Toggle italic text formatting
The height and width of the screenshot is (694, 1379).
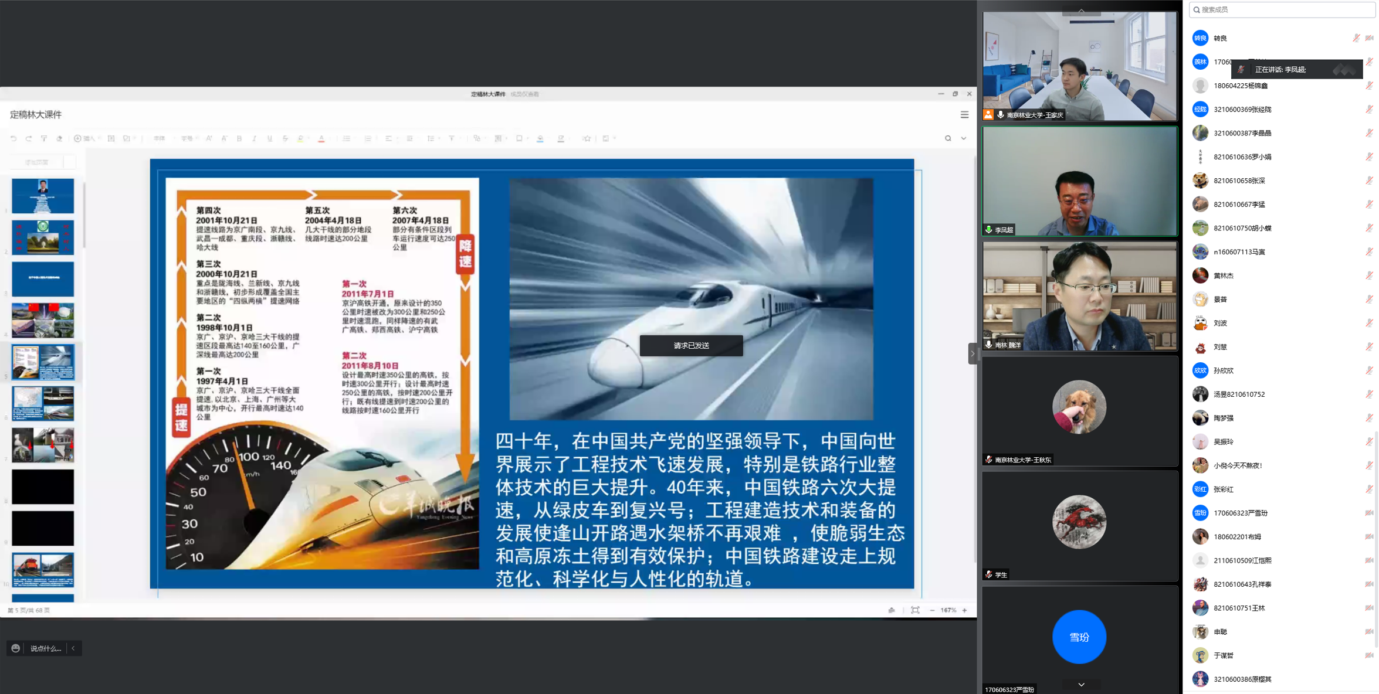coord(254,138)
